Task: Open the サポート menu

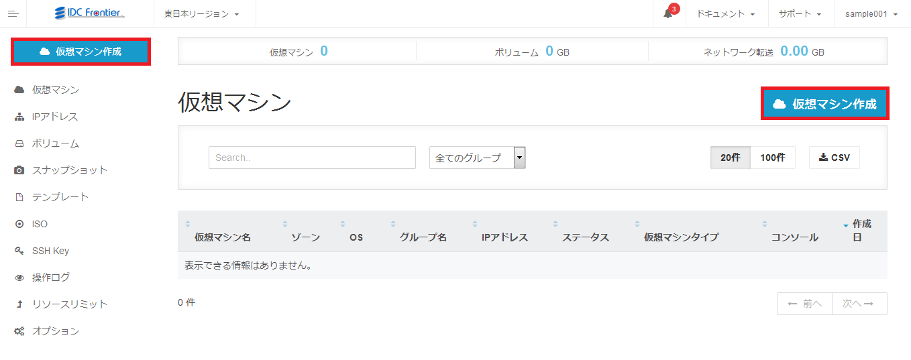Action: click(800, 13)
